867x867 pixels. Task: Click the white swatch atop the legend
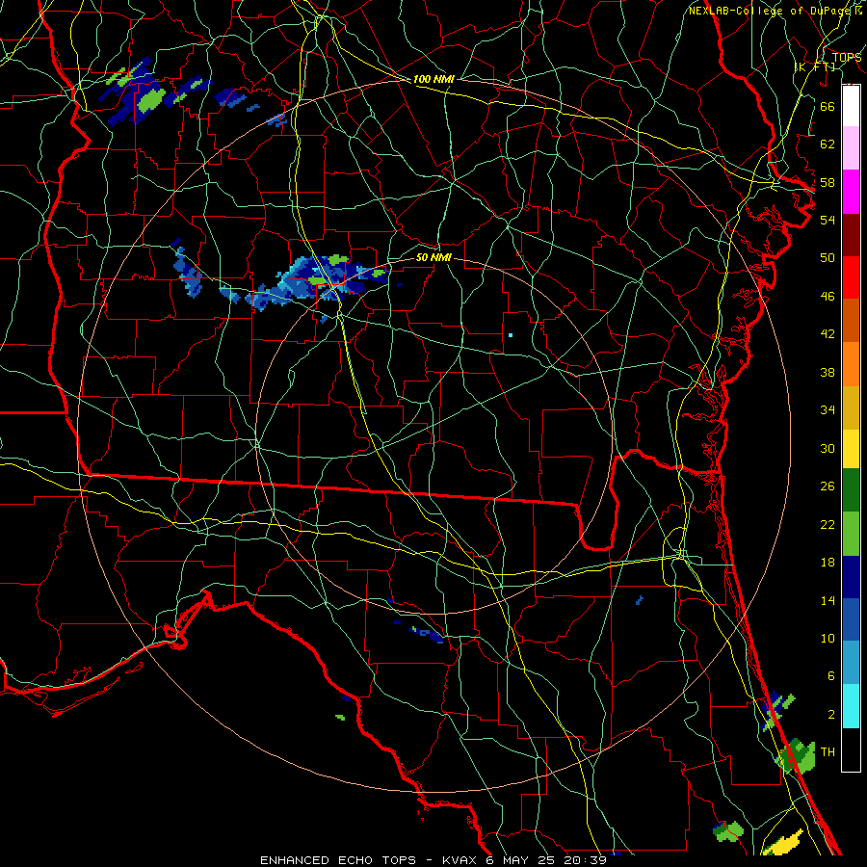click(x=851, y=106)
